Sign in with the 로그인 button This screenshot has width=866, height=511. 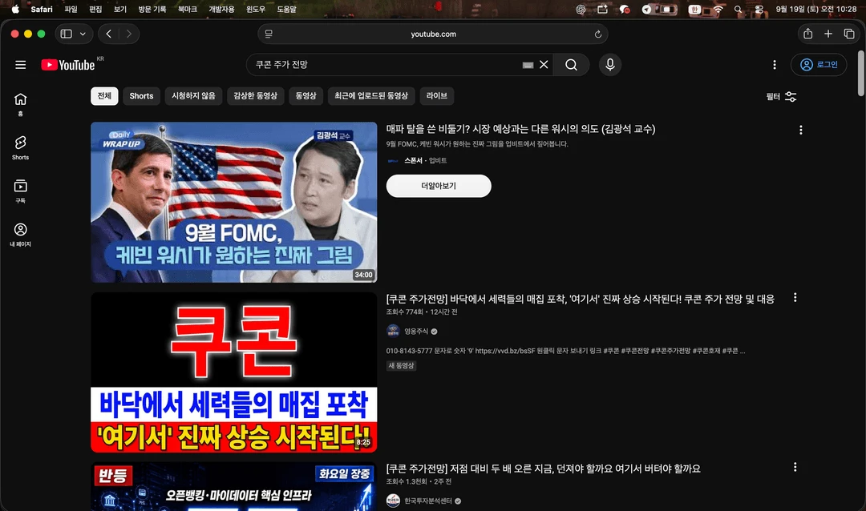click(819, 65)
